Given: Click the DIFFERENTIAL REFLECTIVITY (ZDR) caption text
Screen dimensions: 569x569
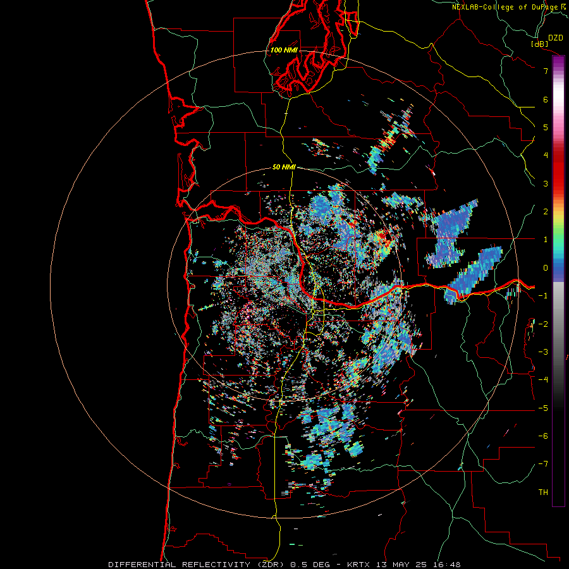Looking at the screenshot, I should 197,565.
